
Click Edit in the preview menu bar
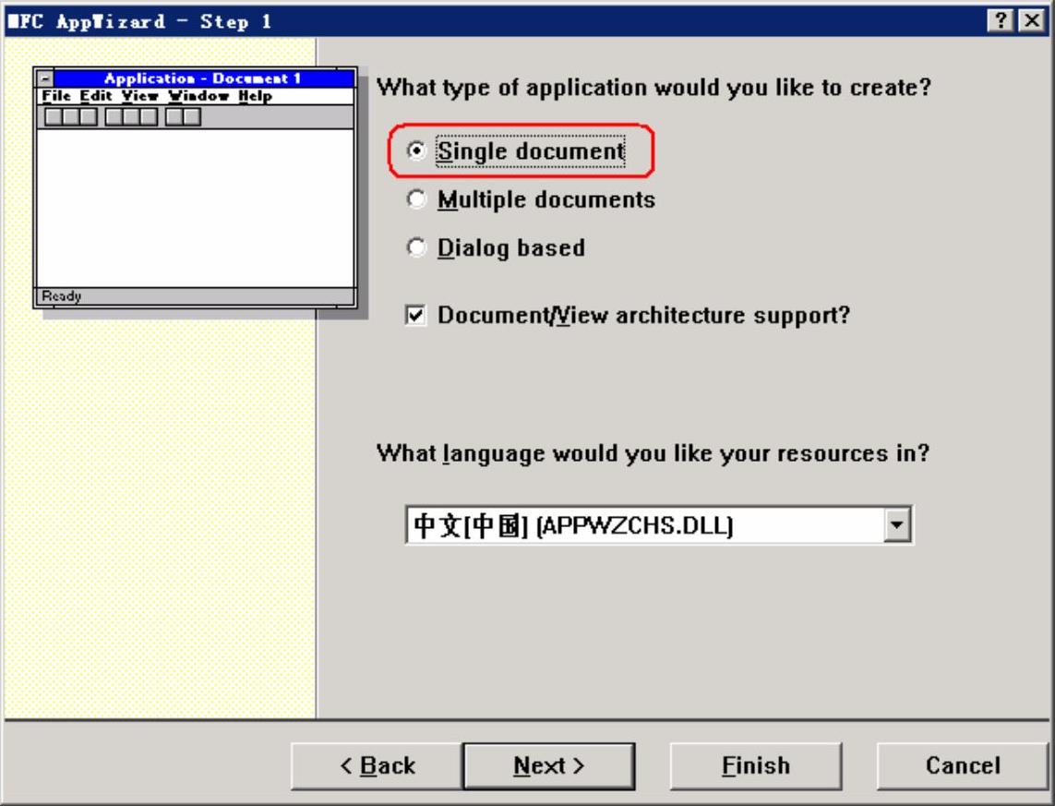coord(96,95)
